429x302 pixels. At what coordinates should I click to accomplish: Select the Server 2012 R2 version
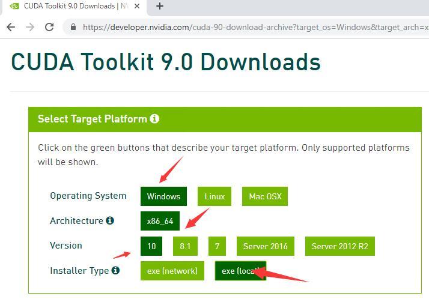[339, 246]
